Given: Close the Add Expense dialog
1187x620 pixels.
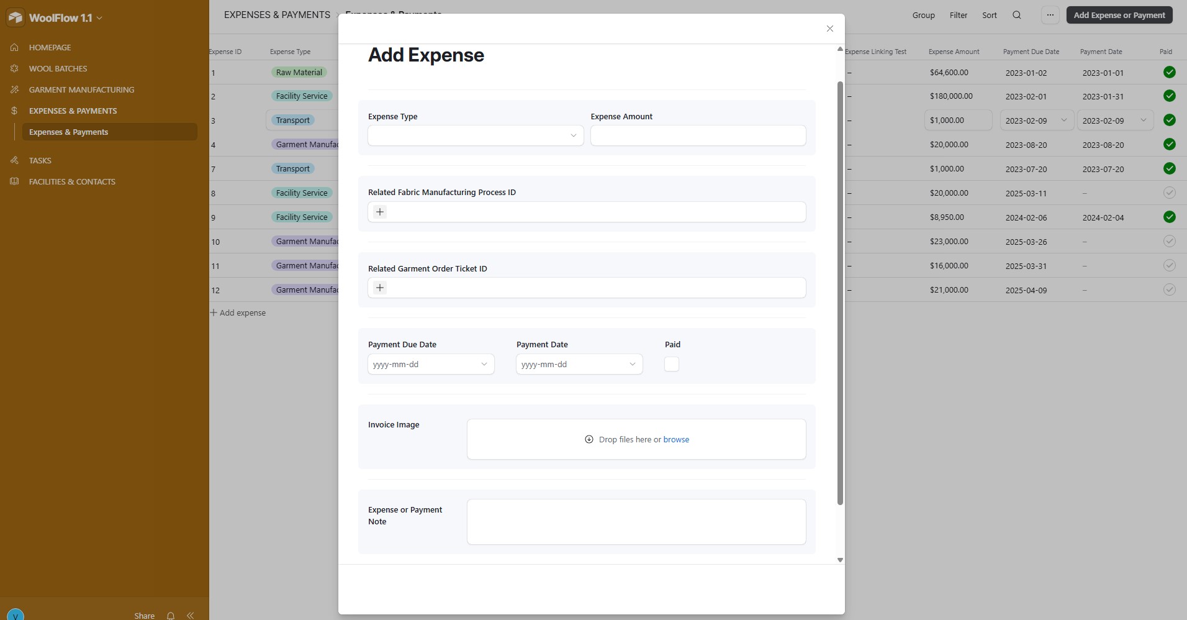Looking at the screenshot, I should pyautogui.click(x=829, y=29).
